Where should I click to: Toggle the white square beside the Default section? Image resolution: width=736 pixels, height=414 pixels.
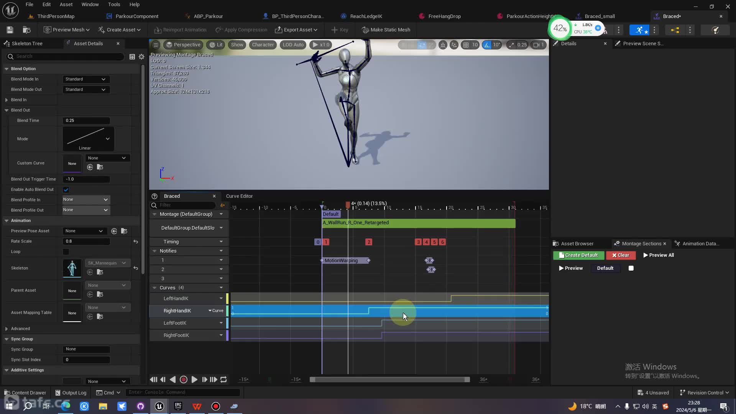click(631, 268)
